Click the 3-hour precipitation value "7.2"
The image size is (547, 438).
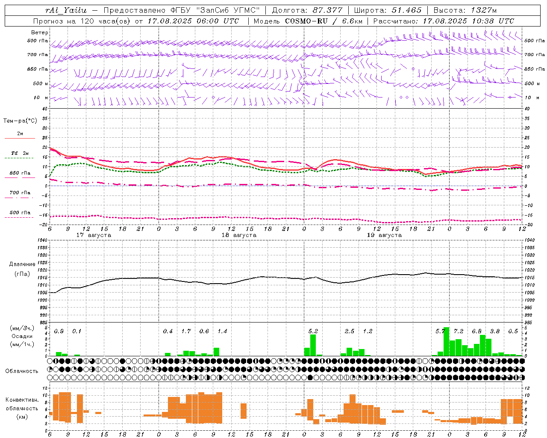tap(459, 331)
